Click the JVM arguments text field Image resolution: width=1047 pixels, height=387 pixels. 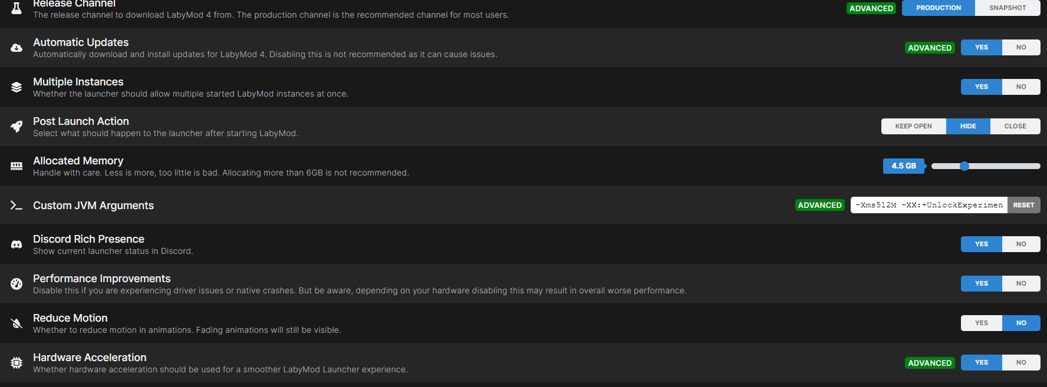pyautogui.click(x=929, y=206)
